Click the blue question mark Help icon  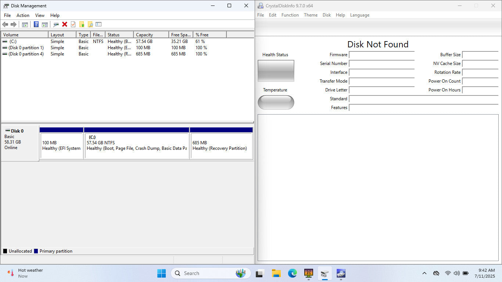[36, 24]
